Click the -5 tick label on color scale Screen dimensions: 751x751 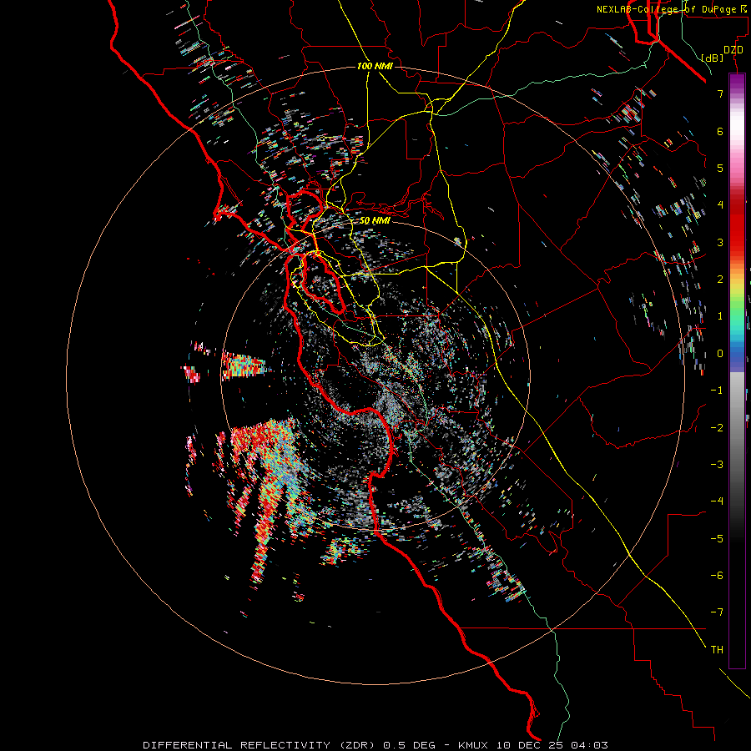pos(717,539)
